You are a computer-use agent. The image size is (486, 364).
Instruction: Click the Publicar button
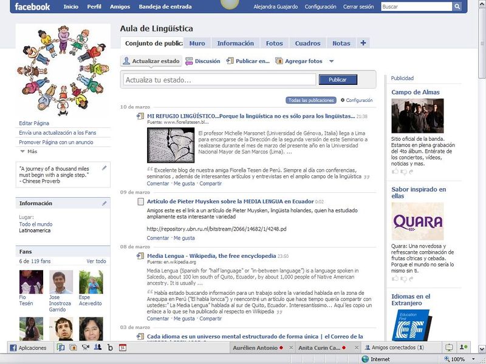click(x=338, y=79)
